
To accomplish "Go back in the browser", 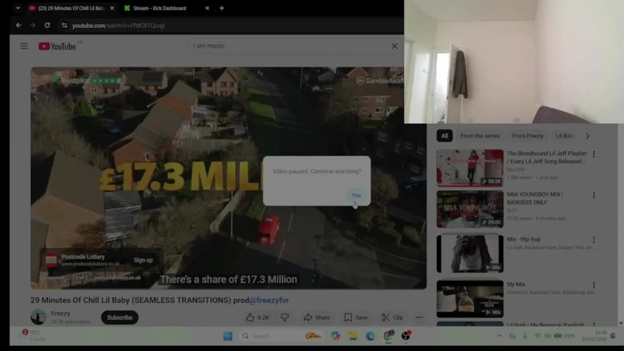I will (x=19, y=25).
